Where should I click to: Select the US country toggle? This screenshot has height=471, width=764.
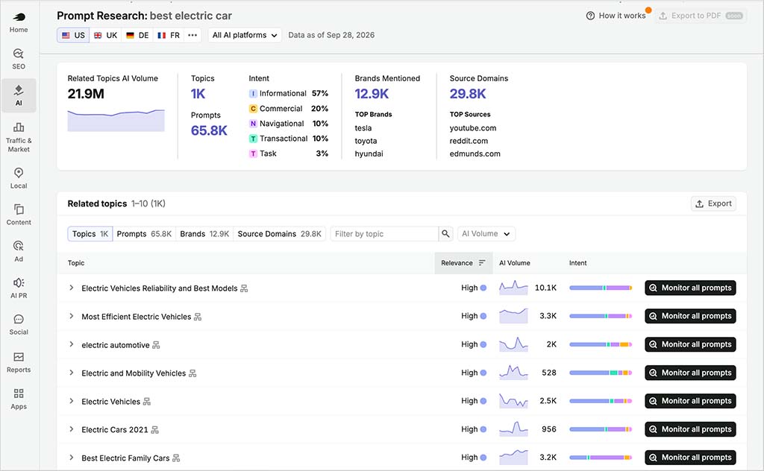coord(73,35)
